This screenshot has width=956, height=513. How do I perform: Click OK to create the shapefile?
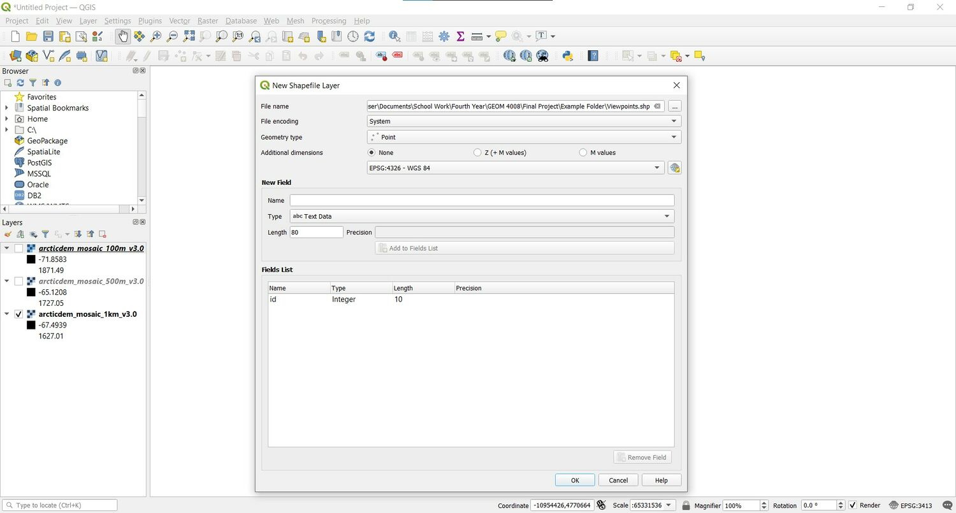(574, 480)
